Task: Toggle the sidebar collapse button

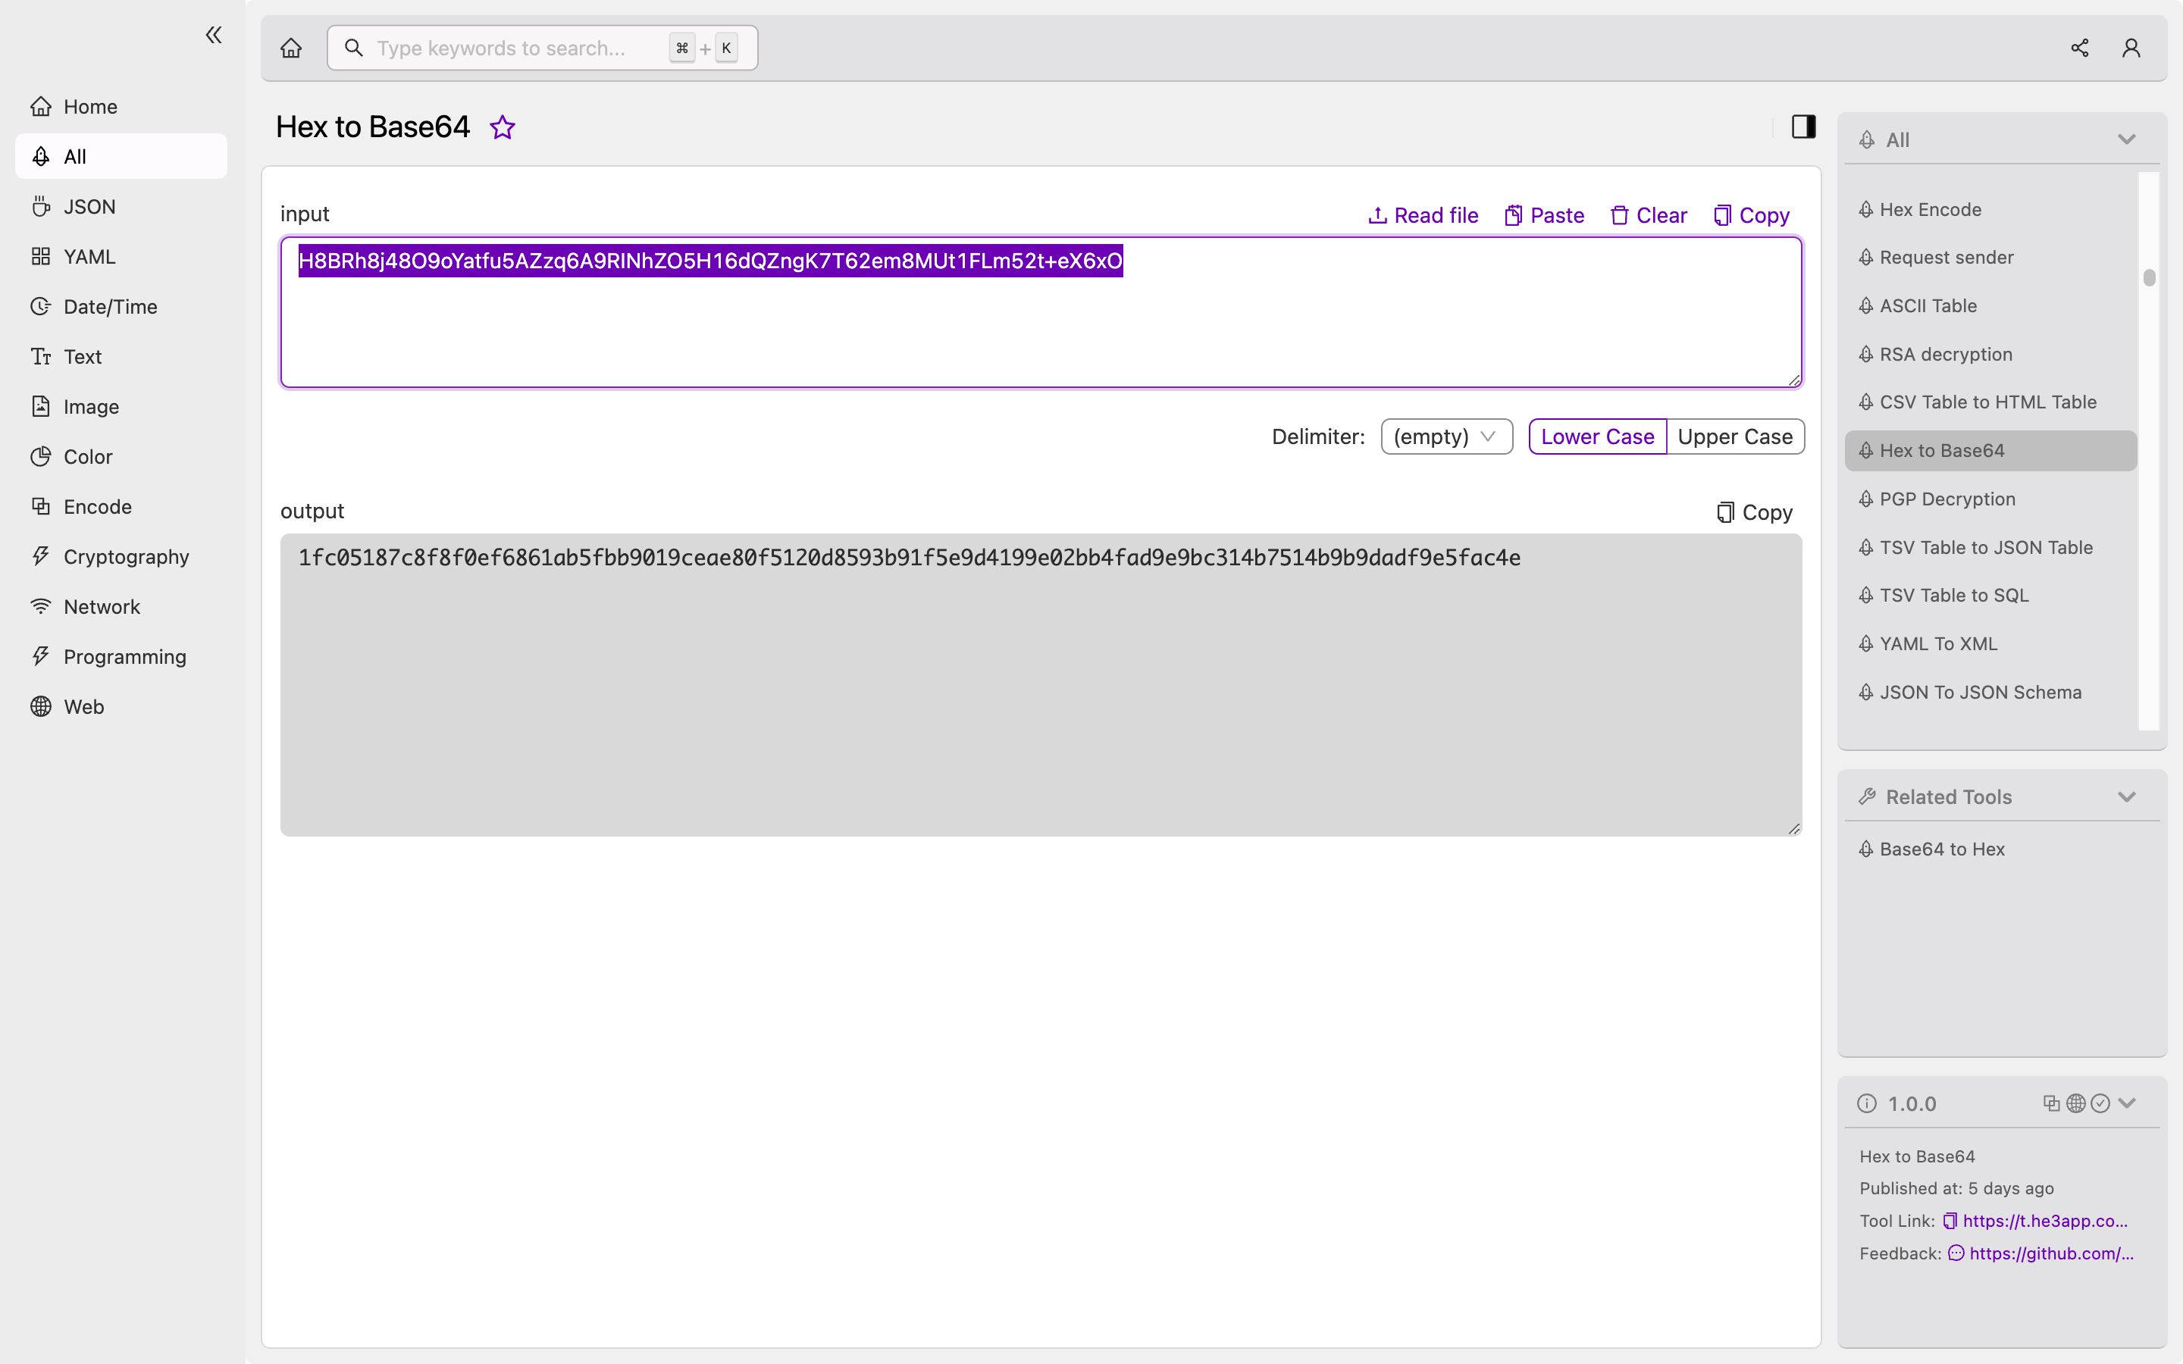Action: tap(214, 35)
